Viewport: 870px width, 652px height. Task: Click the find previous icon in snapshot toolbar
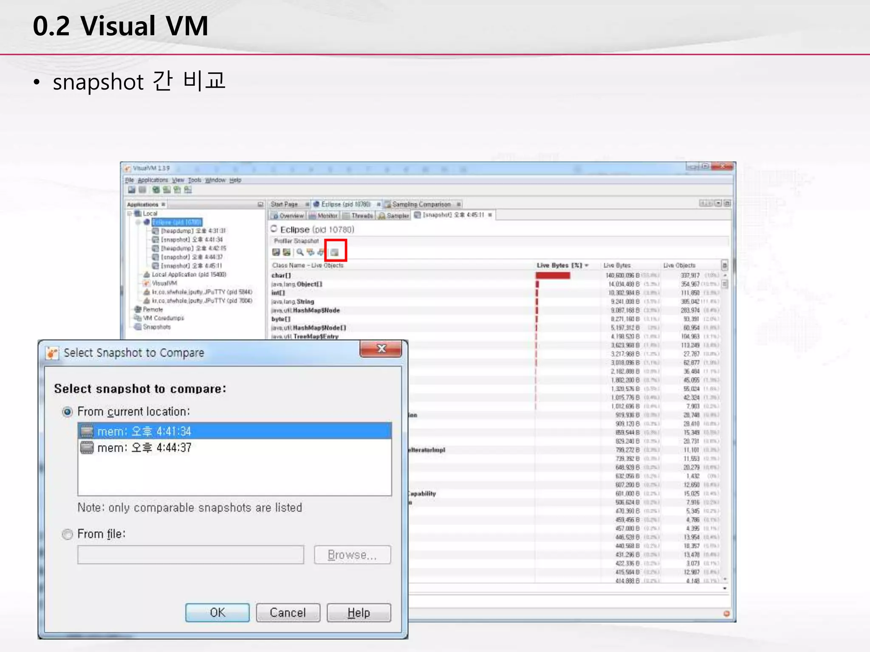(x=311, y=252)
